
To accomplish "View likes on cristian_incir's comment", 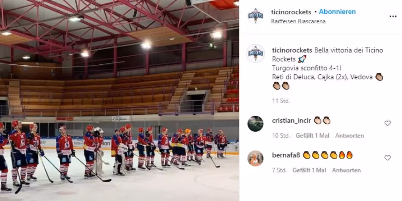I will (x=312, y=136).
